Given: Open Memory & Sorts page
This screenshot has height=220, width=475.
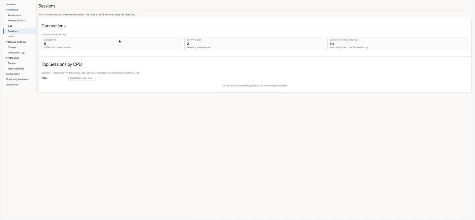Looking at the screenshot, I should click(x=16, y=20).
